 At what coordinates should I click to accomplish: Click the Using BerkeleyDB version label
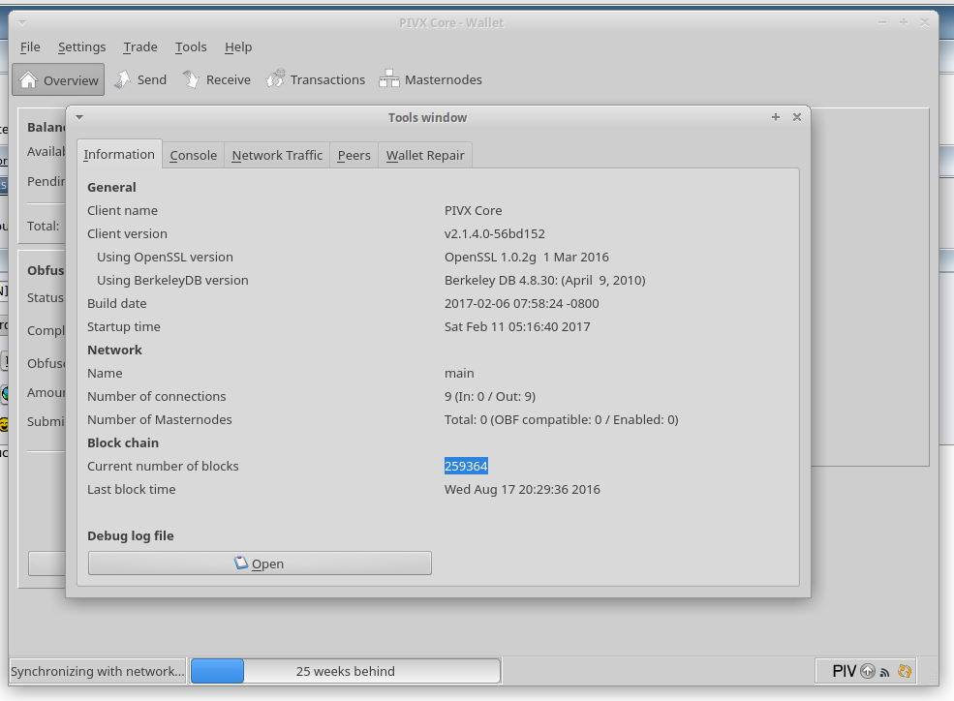[172, 280]
